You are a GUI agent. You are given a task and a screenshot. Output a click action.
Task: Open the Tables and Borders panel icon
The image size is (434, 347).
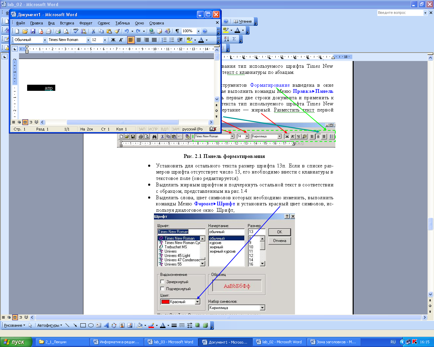(159, 31)
